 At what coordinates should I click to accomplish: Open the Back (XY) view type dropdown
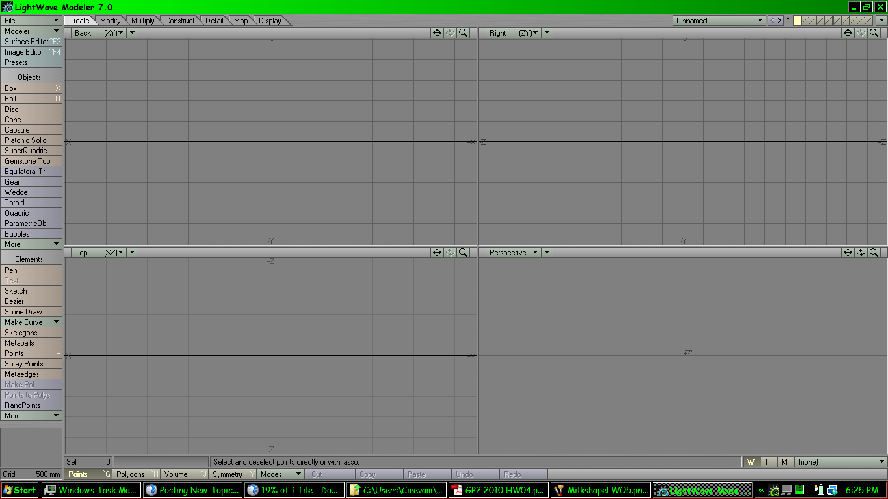click(98, 33)
